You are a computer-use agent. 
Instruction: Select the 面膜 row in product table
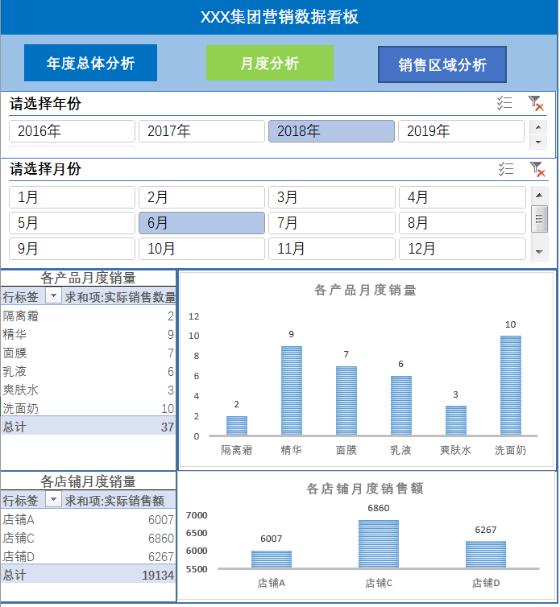88,353
